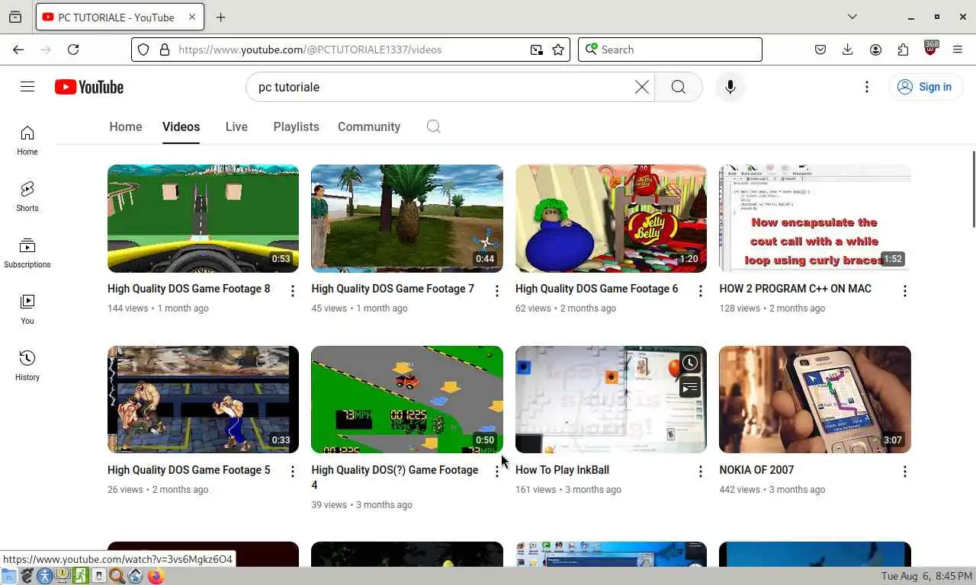Start voice search with the microphone
Screen dimensions: 976x585
pos(730,87)
